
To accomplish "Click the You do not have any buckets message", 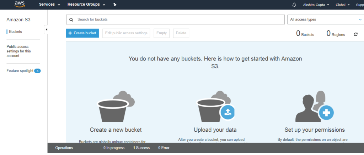I will point(215,62).
